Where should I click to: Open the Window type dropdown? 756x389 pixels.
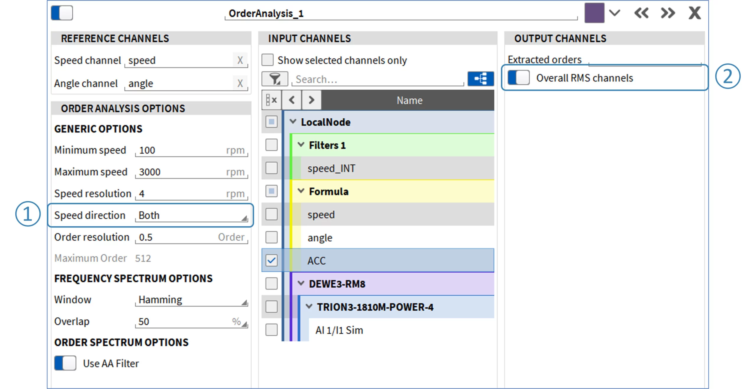191,300
